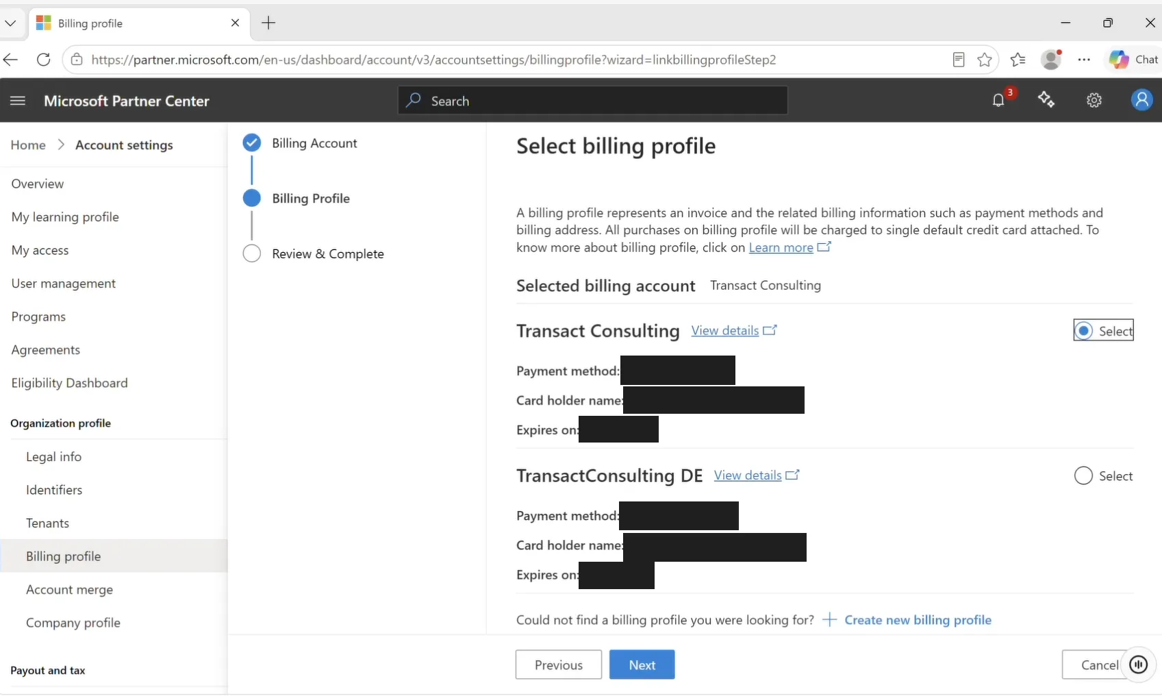Open User management in the sidebar
The width and height of the screenshot is (1162, 696).
(x=64, y=284)
